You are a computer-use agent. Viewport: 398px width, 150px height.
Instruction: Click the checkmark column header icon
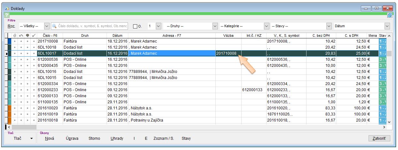(x=34, y=36)
